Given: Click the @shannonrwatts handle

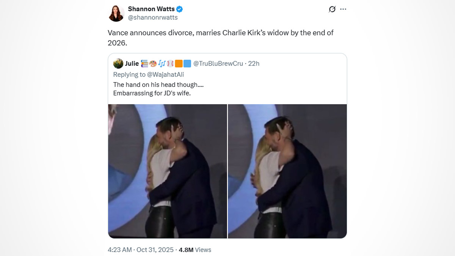Looking at the screenshot, I should tap(153, 17).
